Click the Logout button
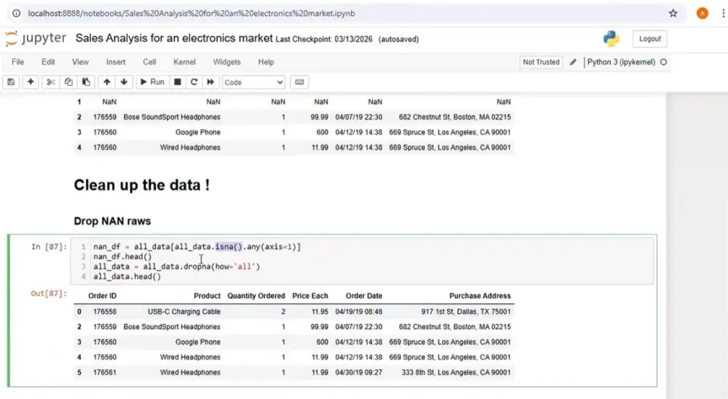This screenshot has width=728, height=399. pos(649,39)
